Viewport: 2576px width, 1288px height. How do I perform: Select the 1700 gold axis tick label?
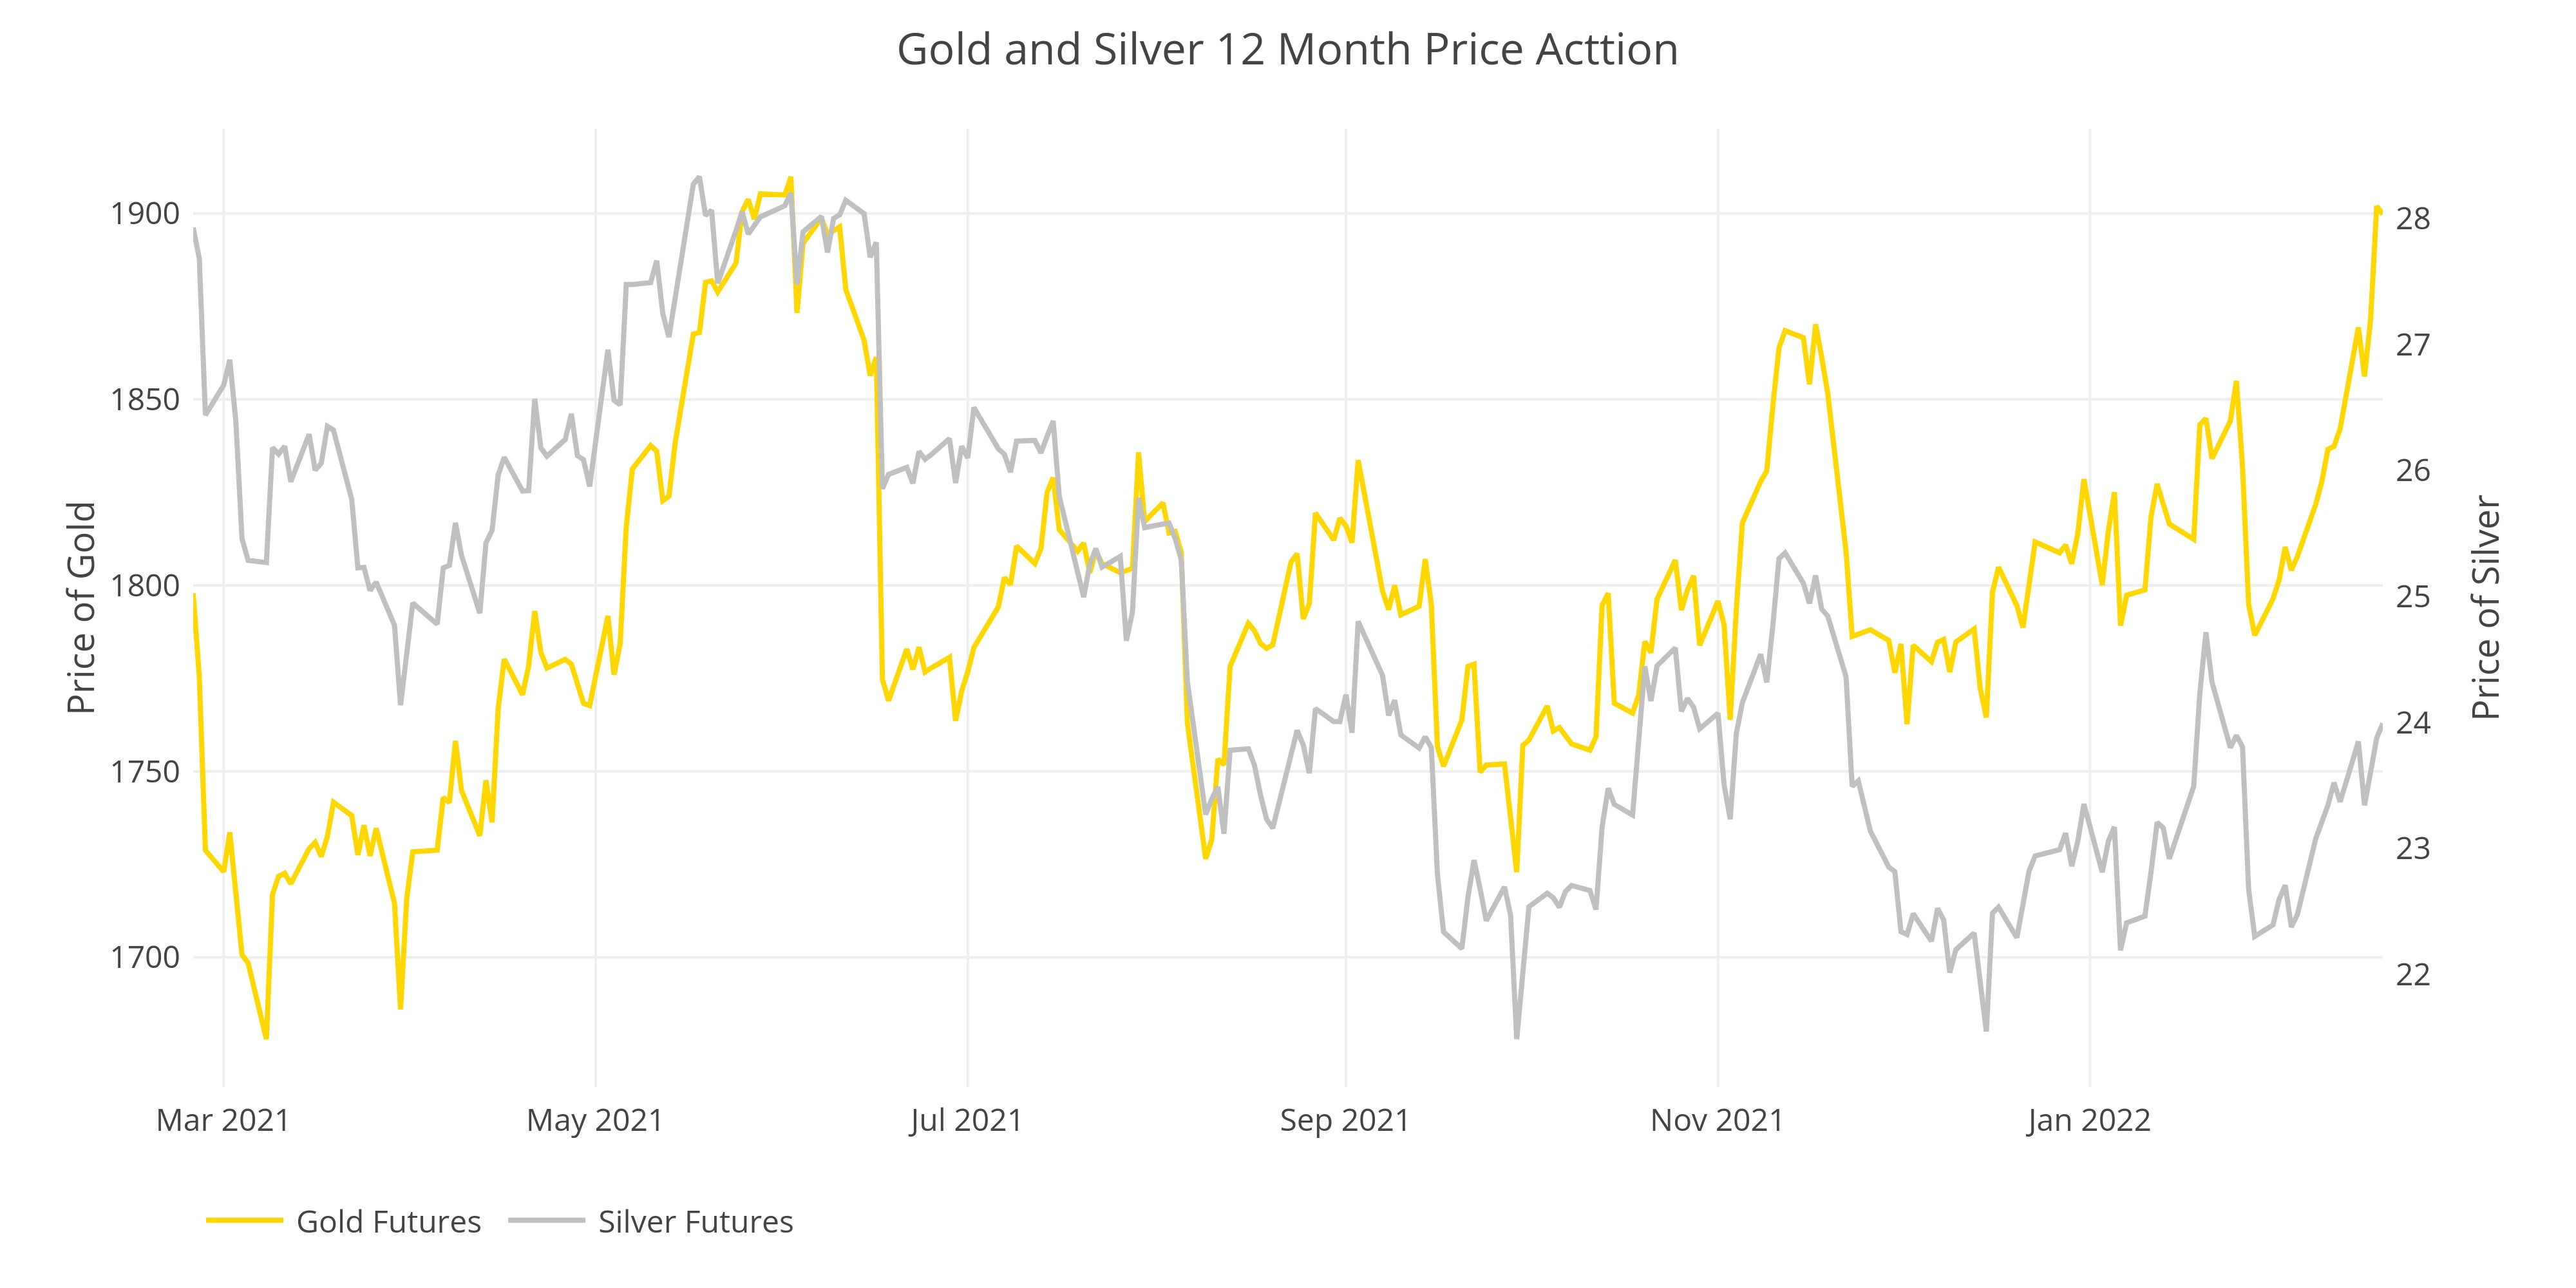(x=145, y=958)
